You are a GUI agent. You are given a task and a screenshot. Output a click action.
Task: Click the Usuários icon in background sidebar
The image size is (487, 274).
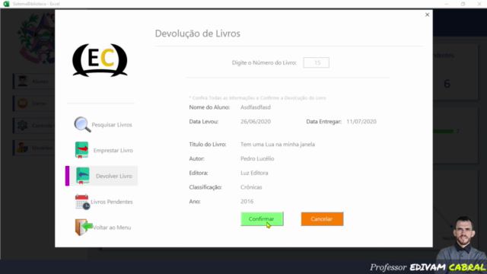(x=22, y=148)
